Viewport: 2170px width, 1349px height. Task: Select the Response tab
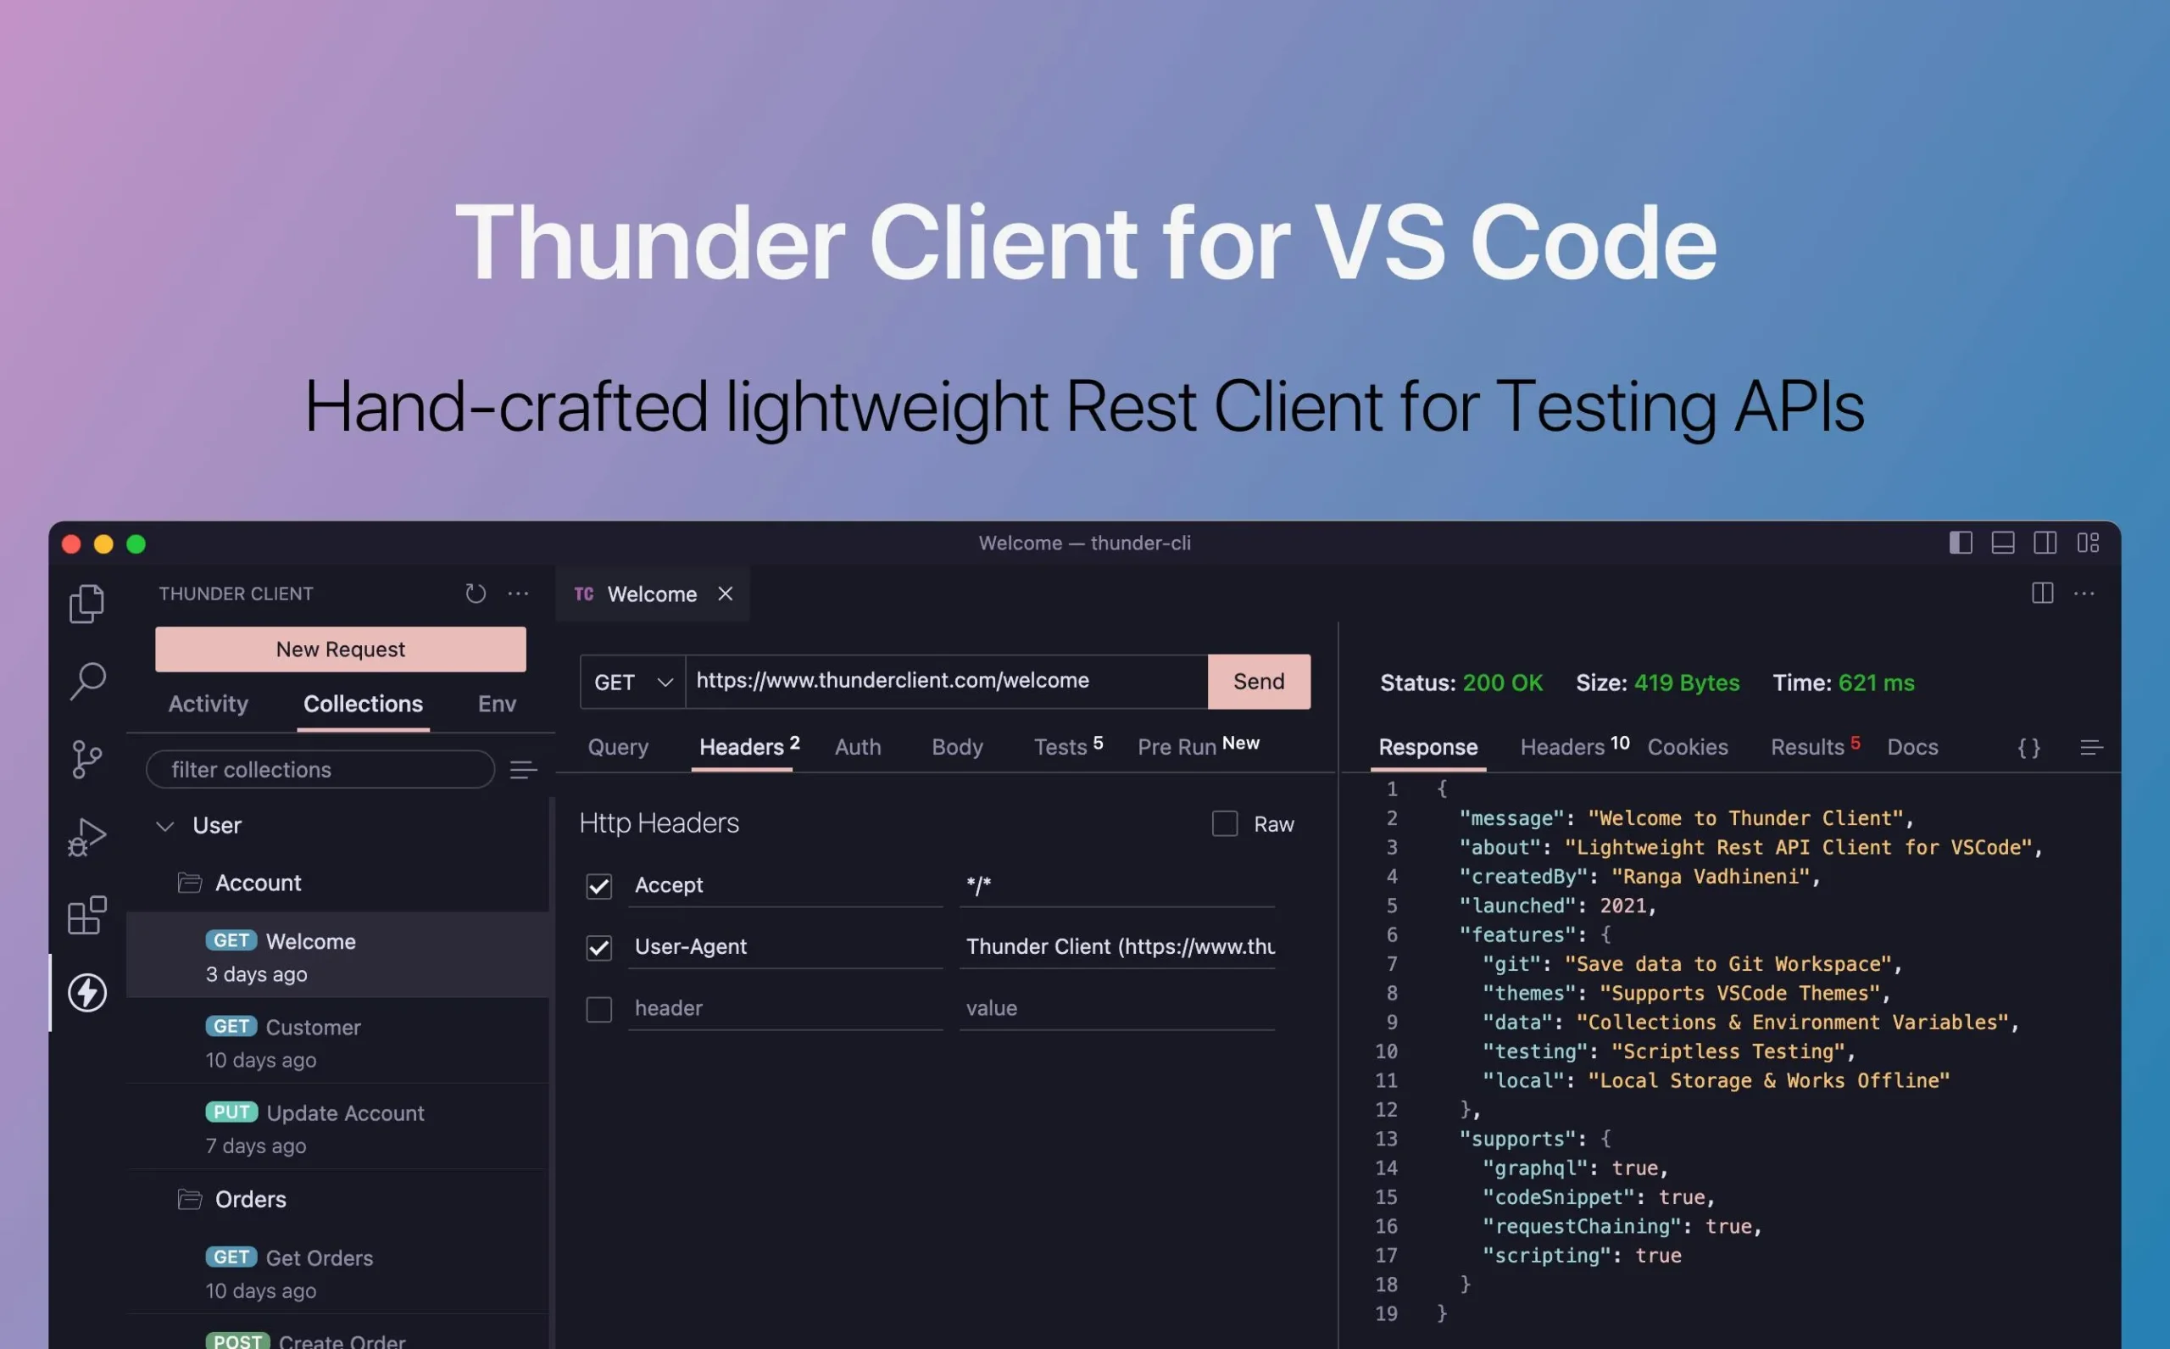click(1428, 747)
